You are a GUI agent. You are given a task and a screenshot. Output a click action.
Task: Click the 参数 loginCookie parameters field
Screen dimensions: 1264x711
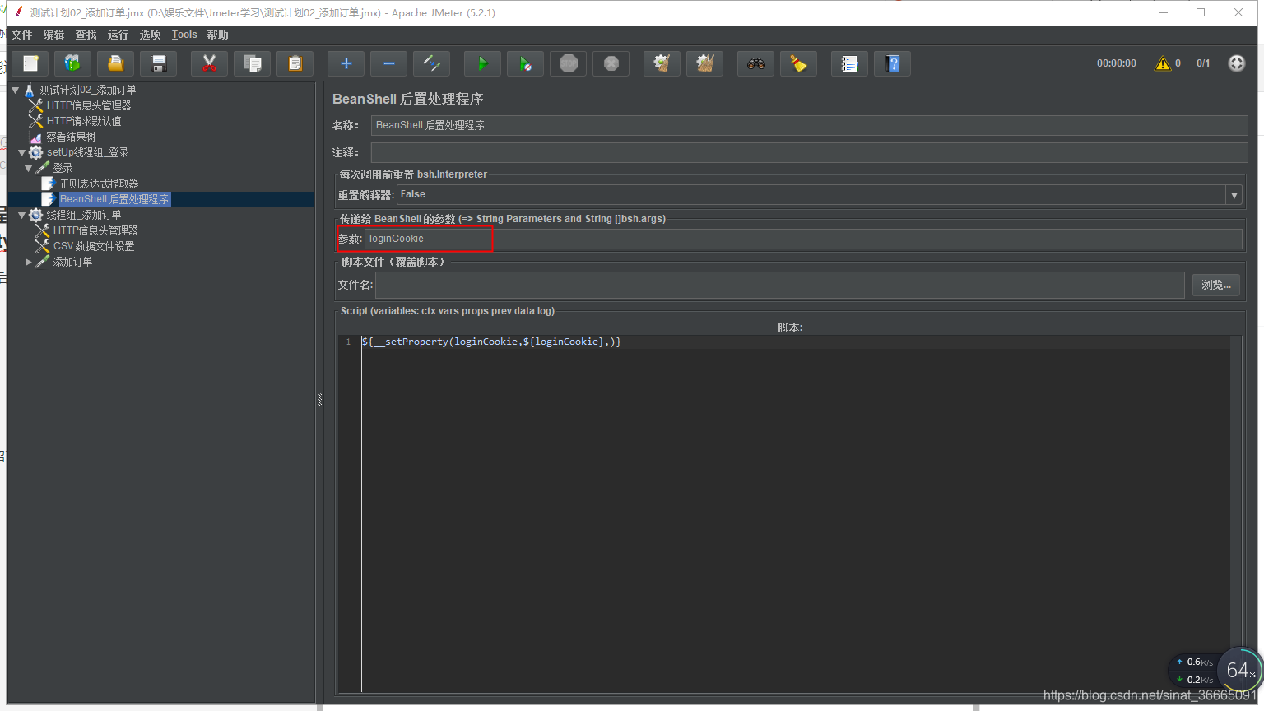coord(803,239)
